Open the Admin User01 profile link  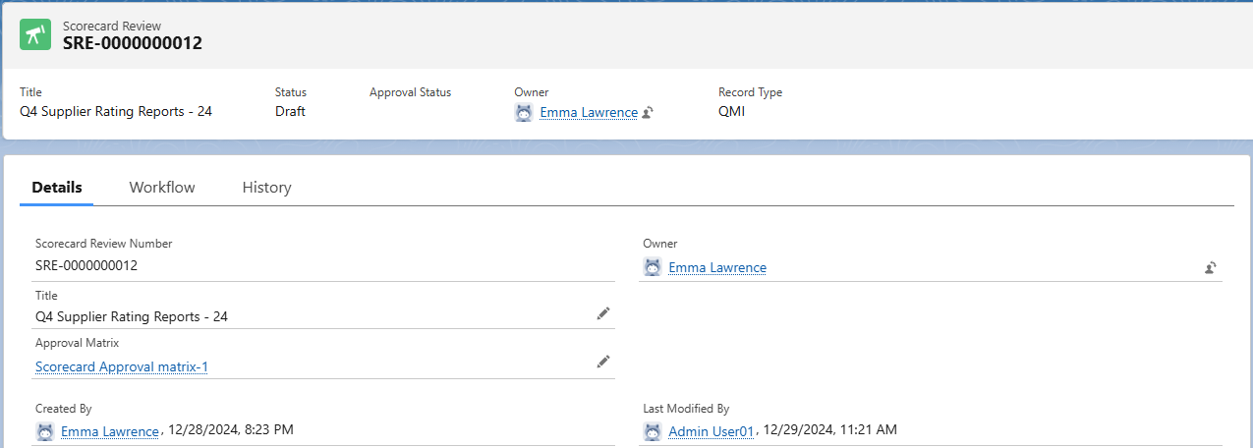[x=712, y=431]
